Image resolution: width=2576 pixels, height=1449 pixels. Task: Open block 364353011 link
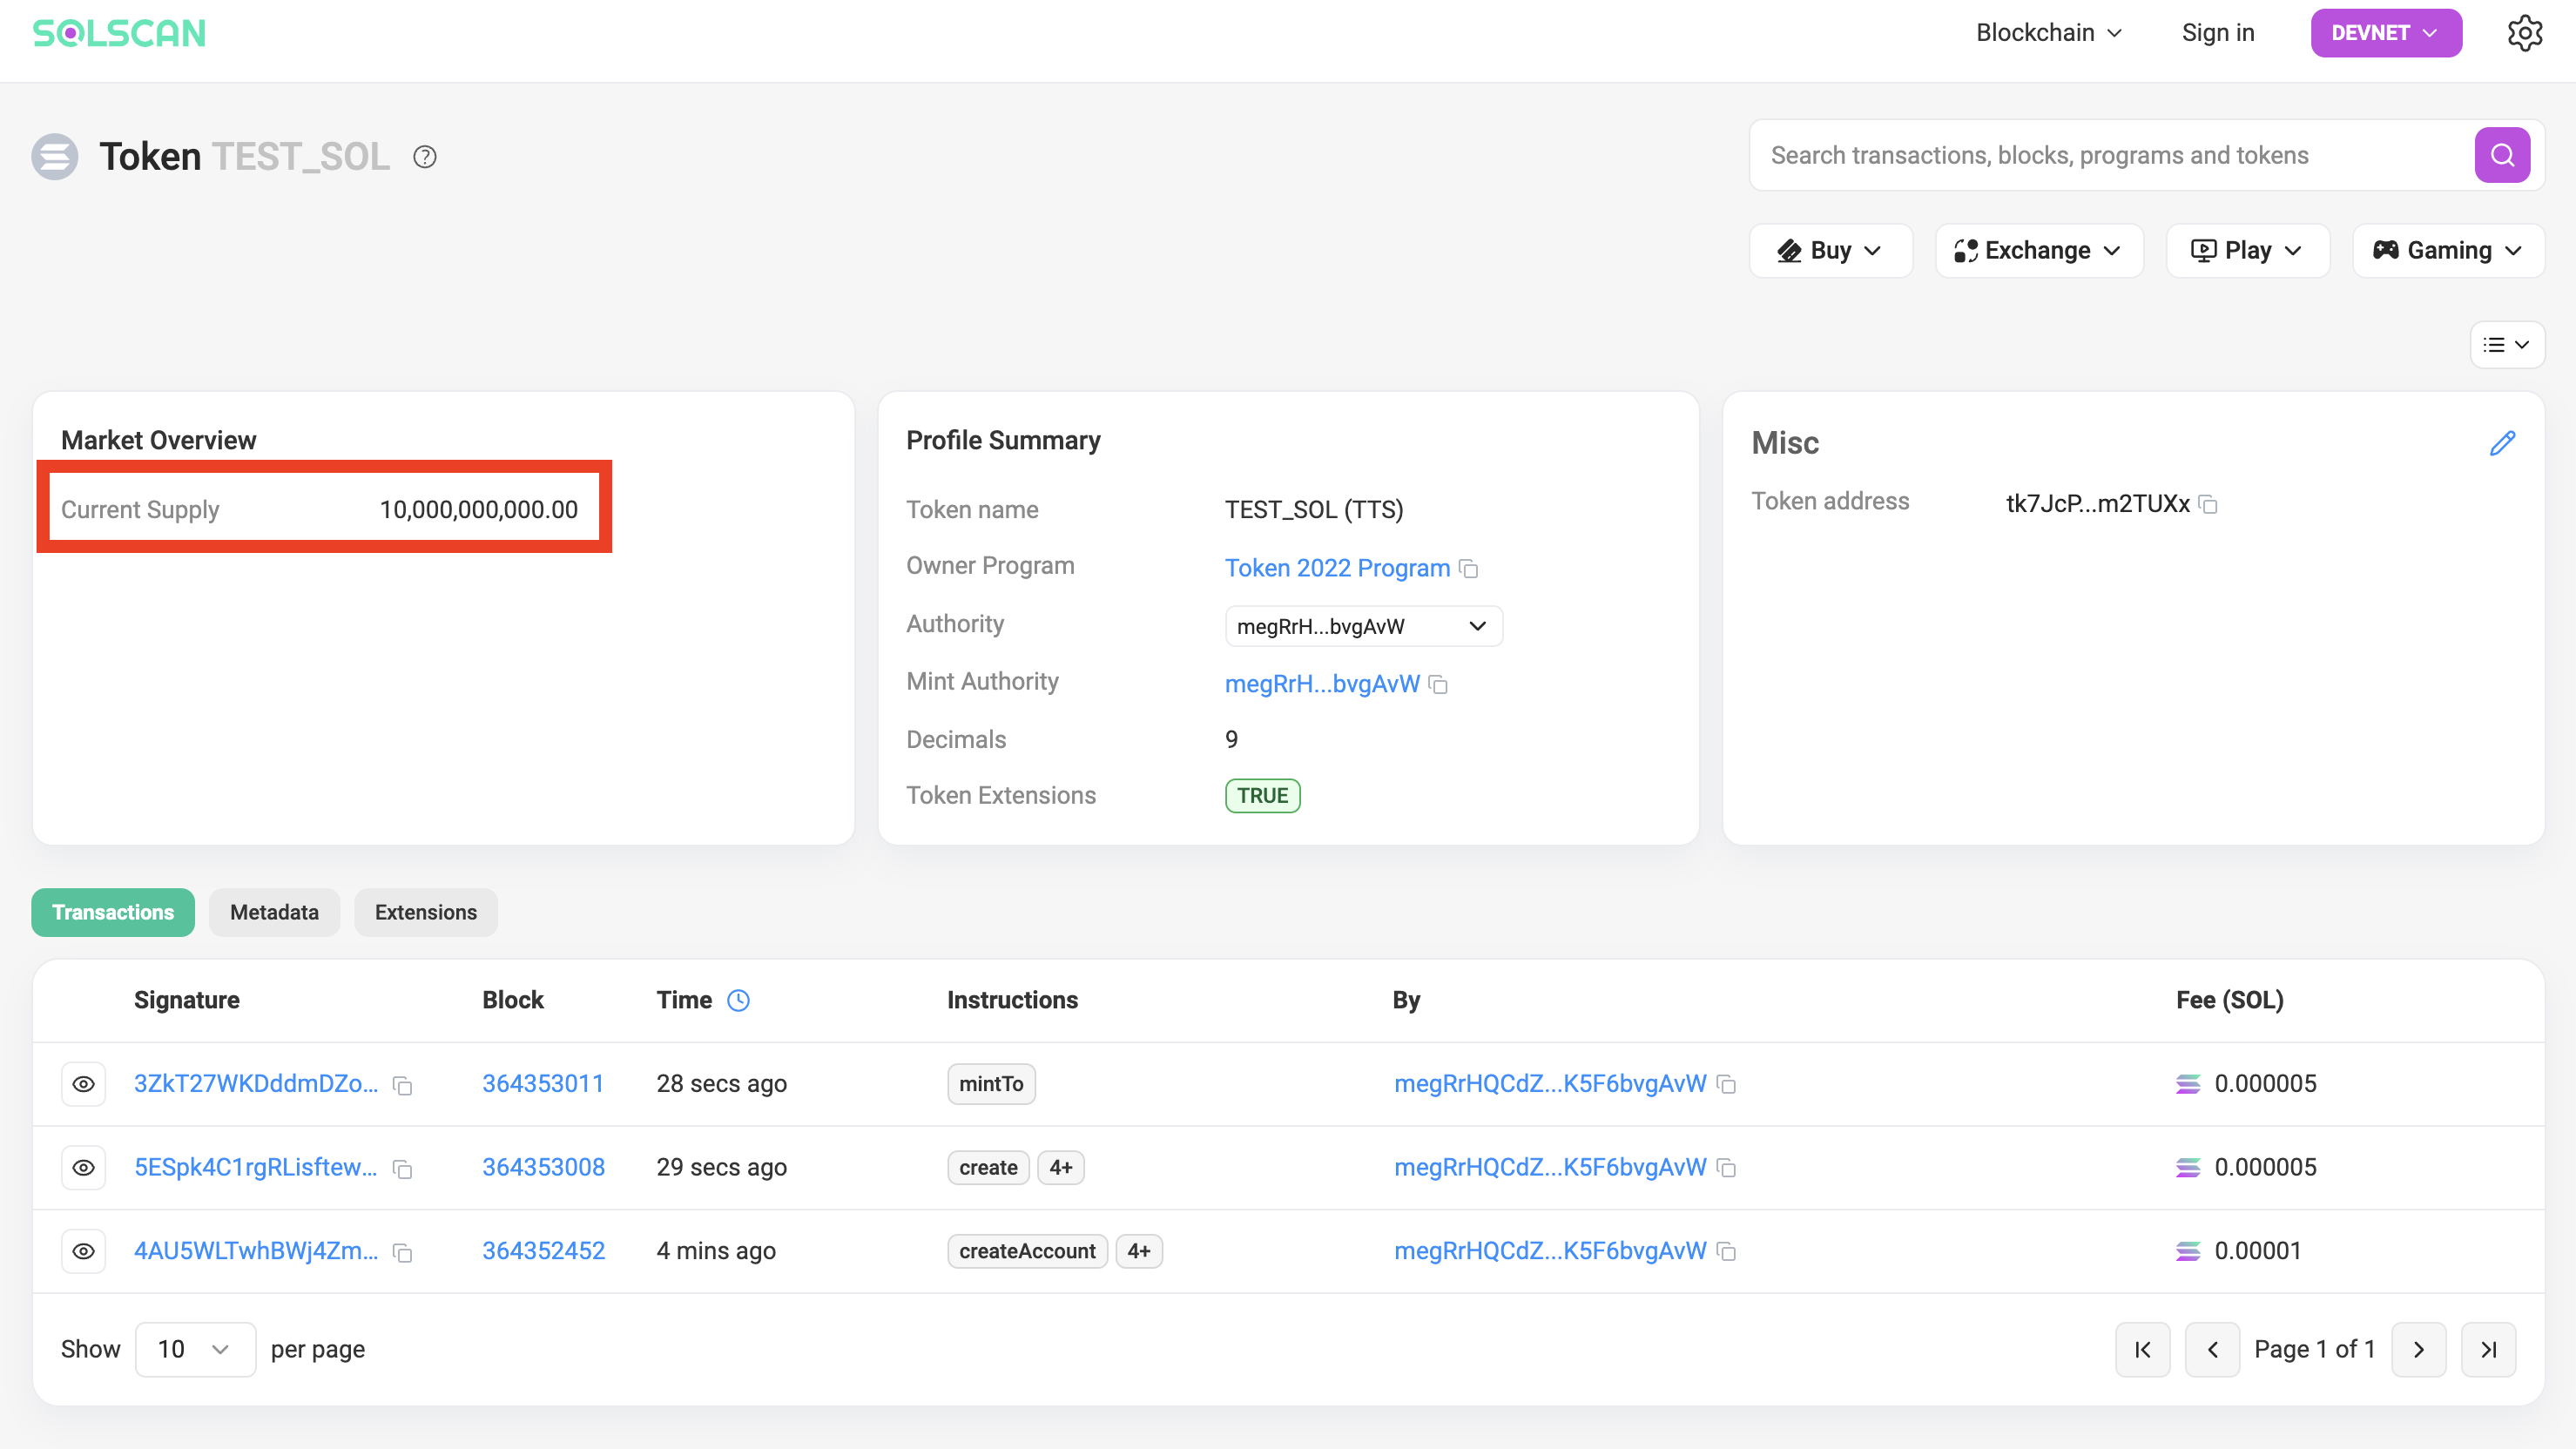pyautogui.click(x=543, y=1084)
